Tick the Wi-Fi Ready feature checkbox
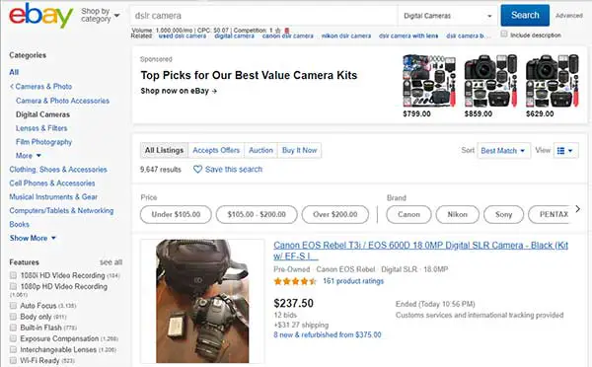The image size is (592, 367). click(x=13, y=360)
